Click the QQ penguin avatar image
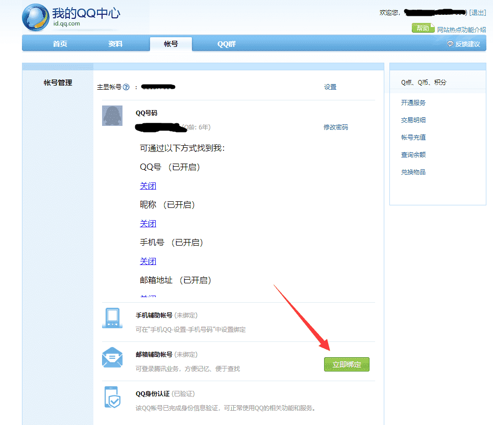The image size is (493, 425). click(112, 116)
